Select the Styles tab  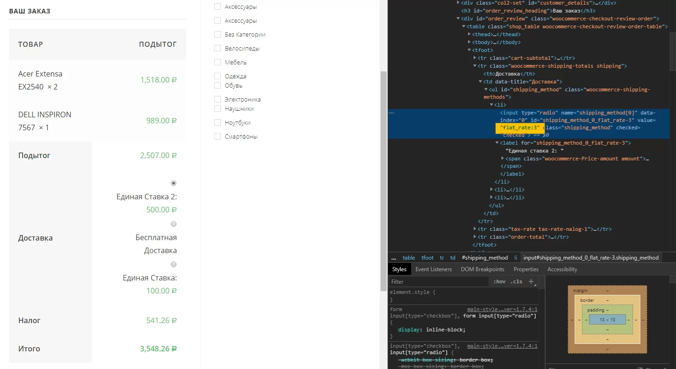point(399,269)
